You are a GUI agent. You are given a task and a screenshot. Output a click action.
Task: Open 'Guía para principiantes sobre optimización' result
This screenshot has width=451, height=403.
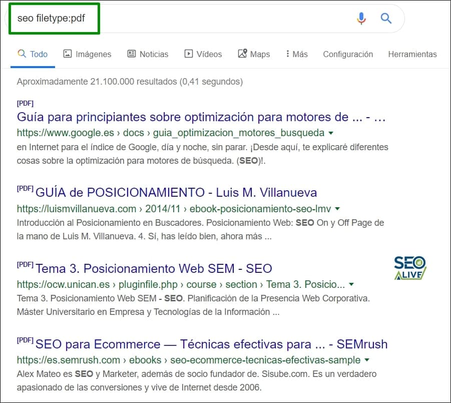click(x=201, y=117)
